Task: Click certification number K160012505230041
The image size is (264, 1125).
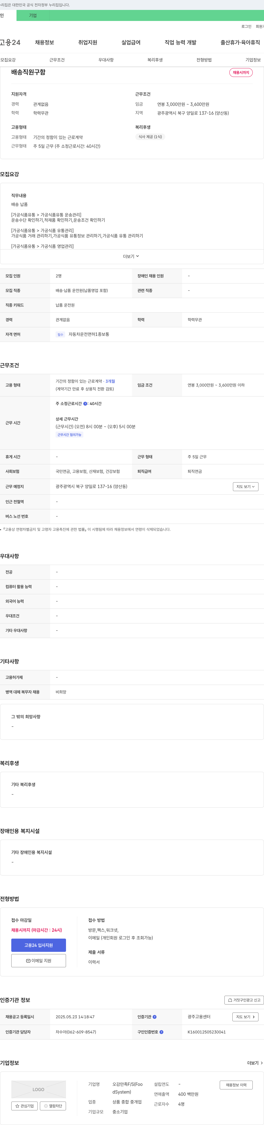Action: pos(207,1032)
